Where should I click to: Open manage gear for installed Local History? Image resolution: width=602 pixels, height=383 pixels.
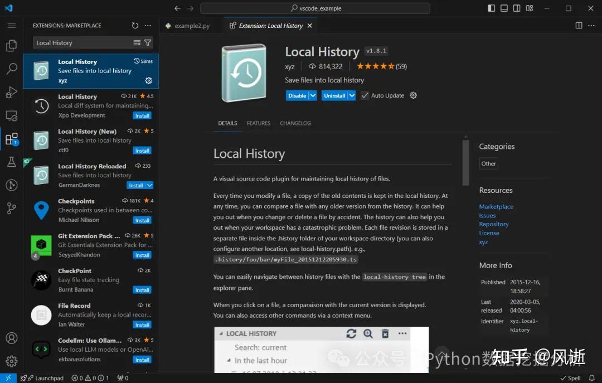[x=149, y=80]
